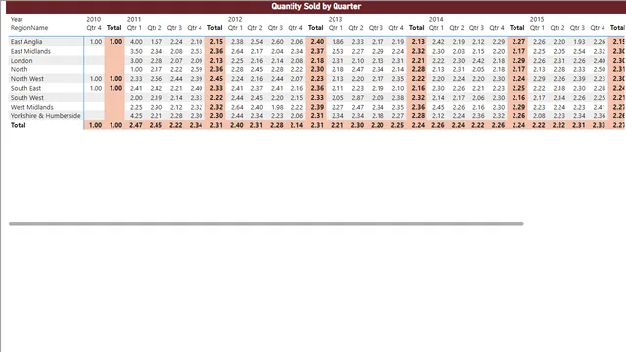This screenshot has height=352, width=626.
Task: Click the 'Qtr 4' header under 2010
Action: click(94, 28)
